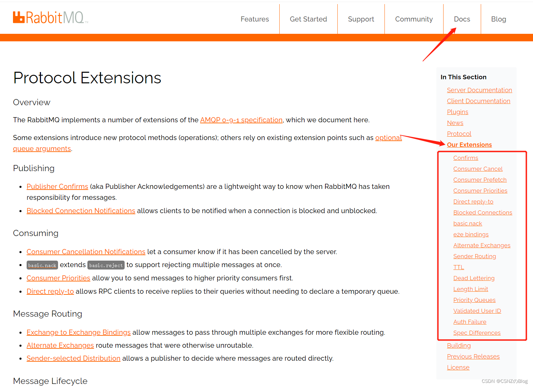Open Alternate Exchanges in sidebar sublist
Viewport: 533px width, 387px height.
click(x=482, y=245)
